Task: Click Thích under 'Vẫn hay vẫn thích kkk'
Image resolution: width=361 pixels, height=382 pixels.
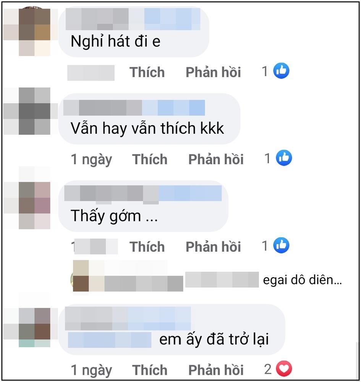Action: pyautogui.click(x=150, y=159)
